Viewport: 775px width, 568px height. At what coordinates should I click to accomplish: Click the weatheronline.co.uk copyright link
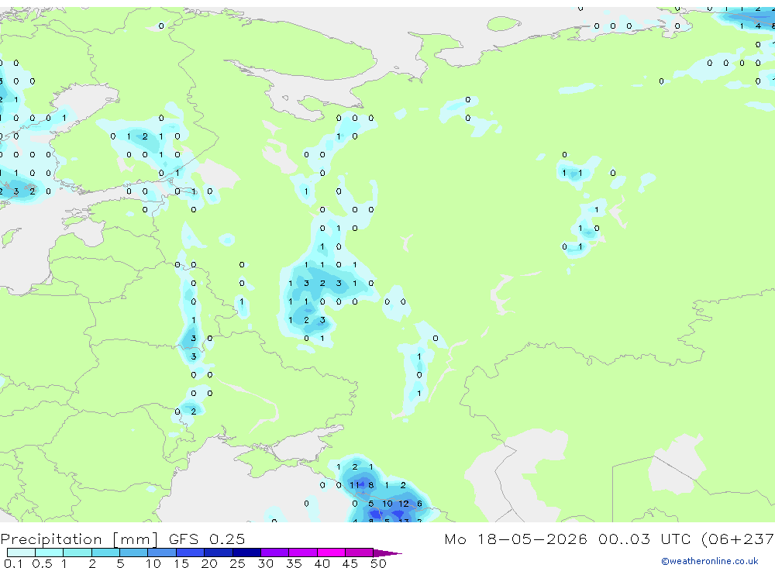[710, 561]
